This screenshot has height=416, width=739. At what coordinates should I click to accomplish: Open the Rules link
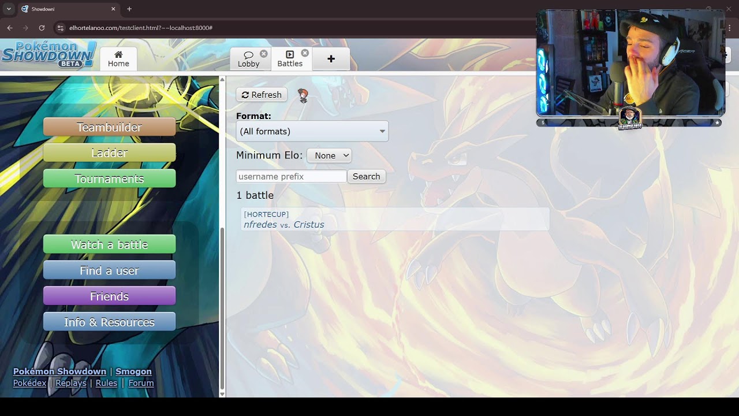106,383
